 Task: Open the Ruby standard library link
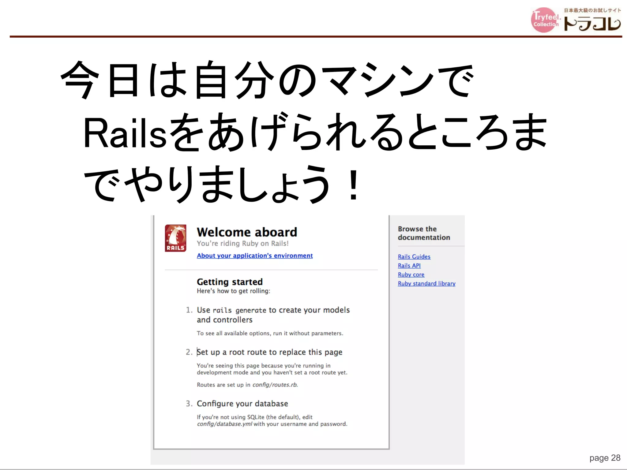[426, 283]
